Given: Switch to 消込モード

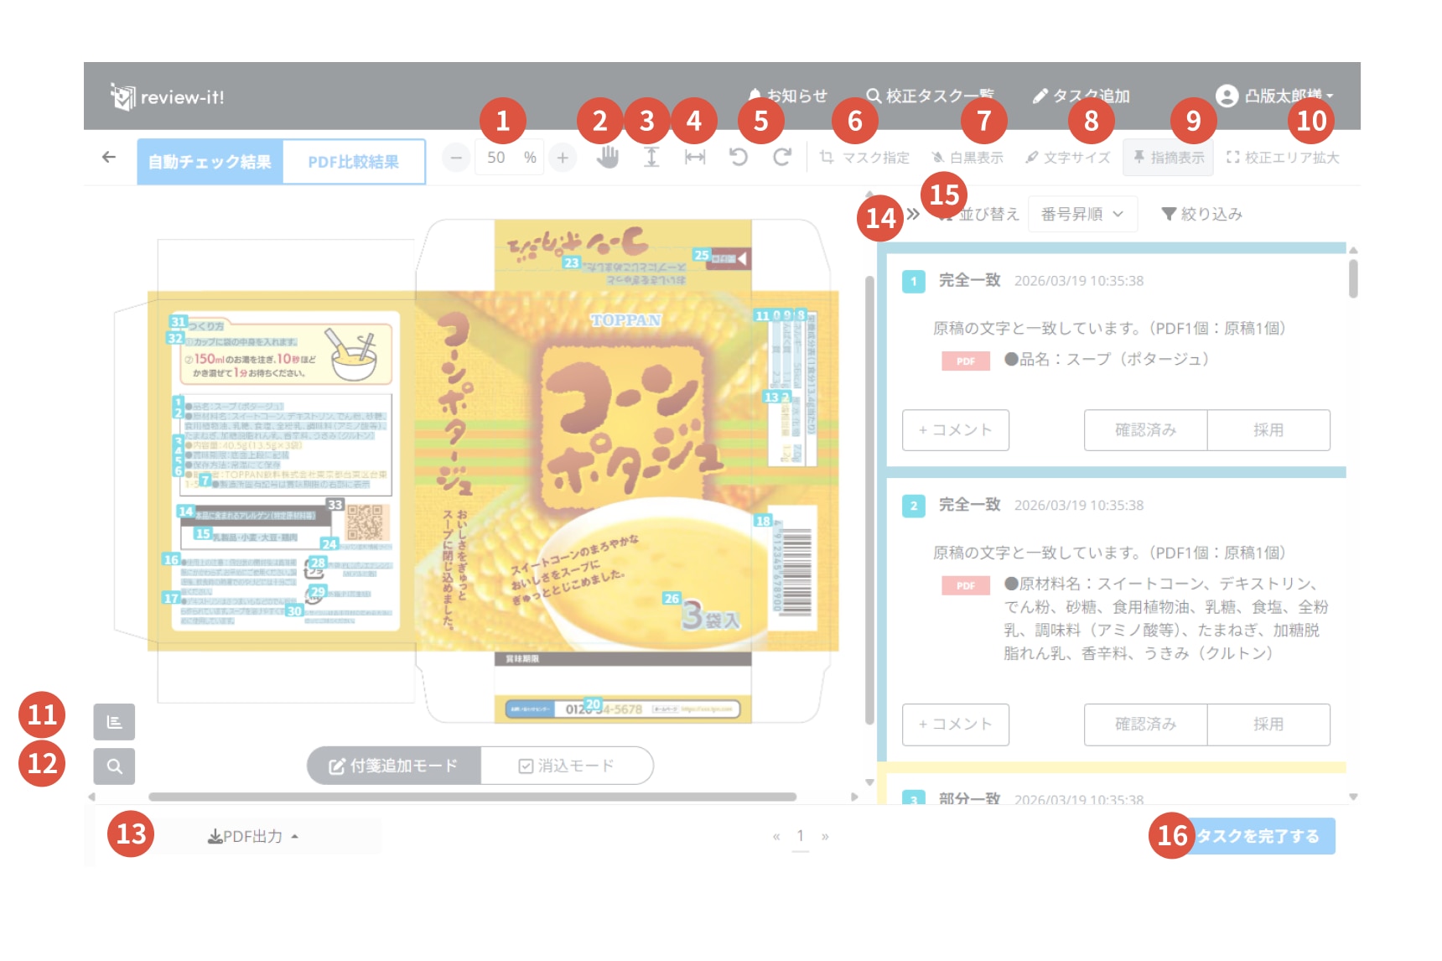Looking at the screenshot, I should [567, 766].
